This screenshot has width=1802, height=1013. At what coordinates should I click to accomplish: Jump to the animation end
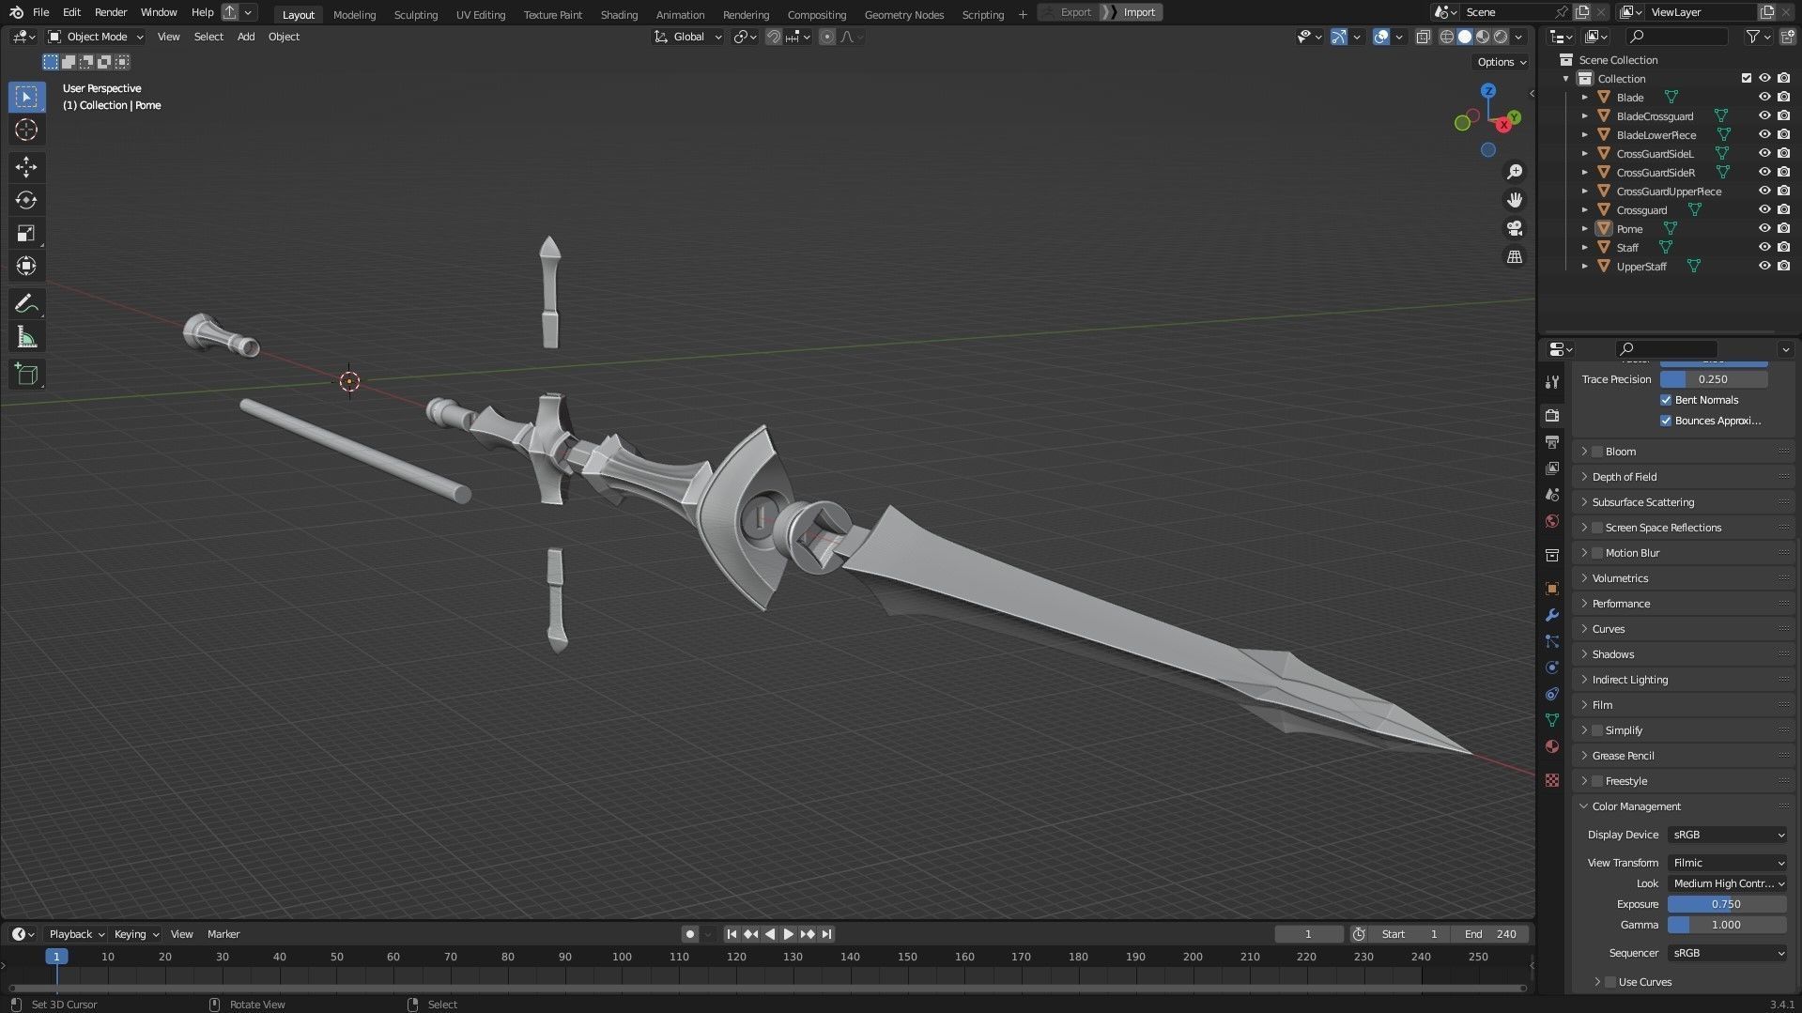click(826, 934)
